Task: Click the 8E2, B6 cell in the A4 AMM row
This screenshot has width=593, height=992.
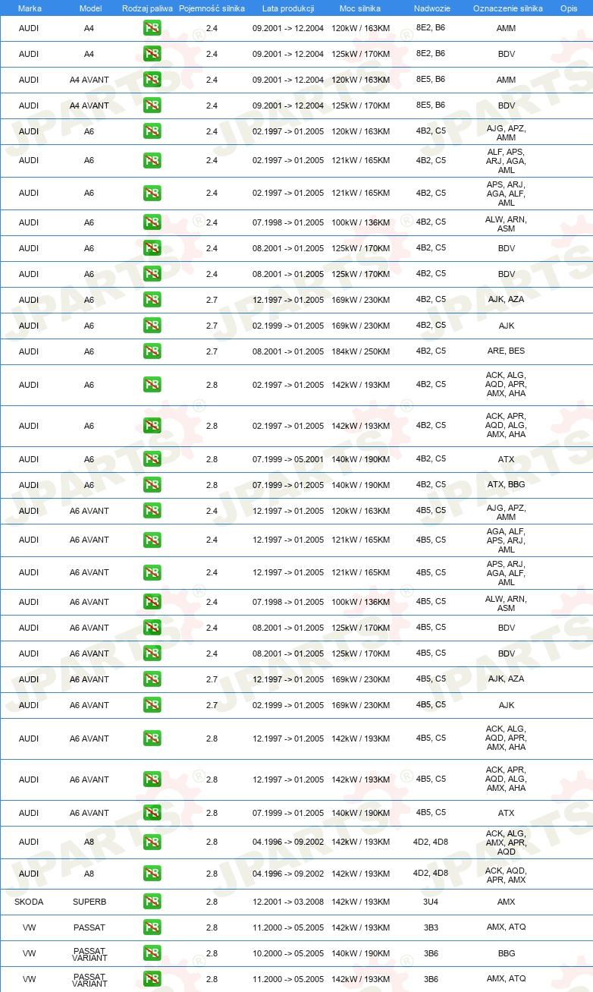Action: (x=431, y=27)
